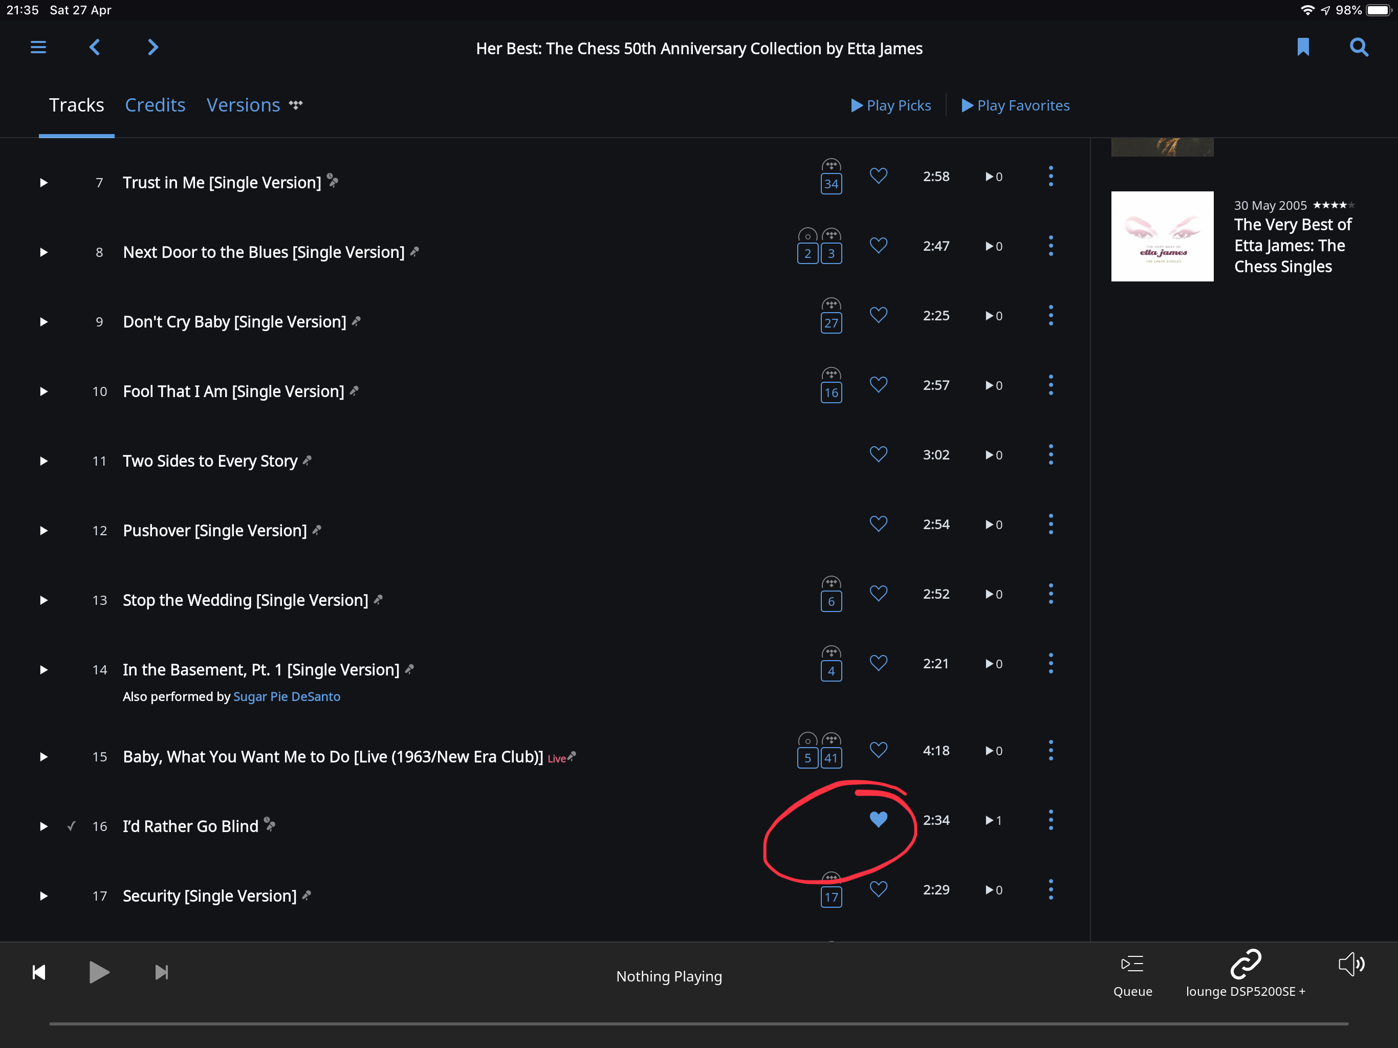Switch to the Versions tab
This screenshot has height=1048, width=1398.
coord(244,105)
